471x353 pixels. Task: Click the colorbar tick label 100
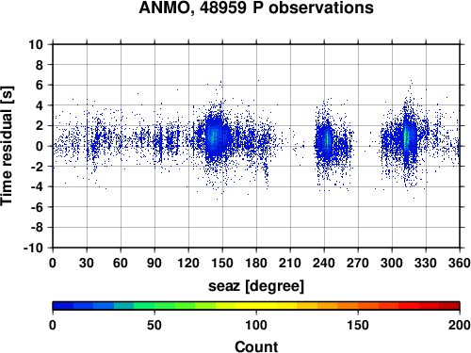pos(256,325)
